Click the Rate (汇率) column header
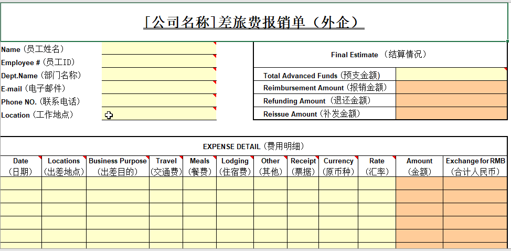 (377, 166)
